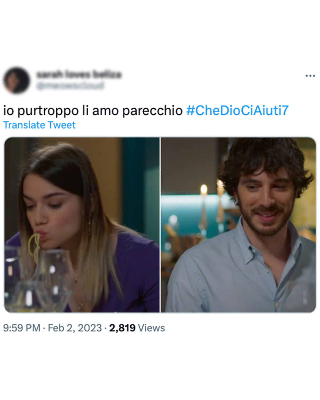
Task: Click the blurred display name beside avatar
Action: point(79,74)
